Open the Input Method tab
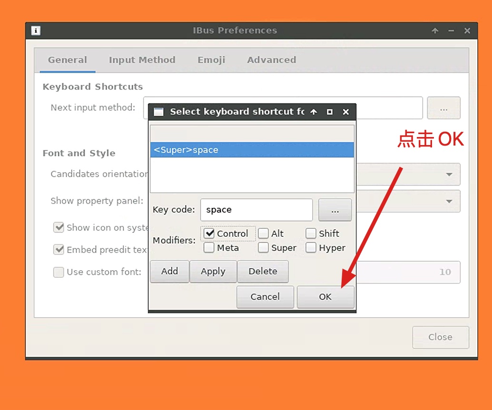Image resolution: width=492 pixels, height=410 pixels. 142,60
